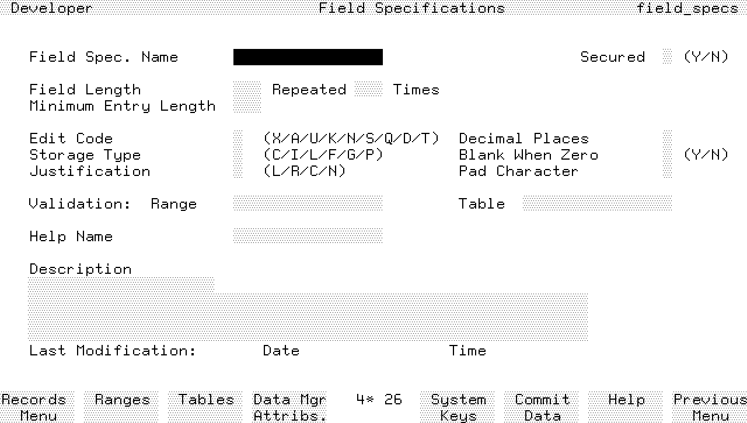Click the large Description text area
747x423 pixels.
[x=308, y=318]
